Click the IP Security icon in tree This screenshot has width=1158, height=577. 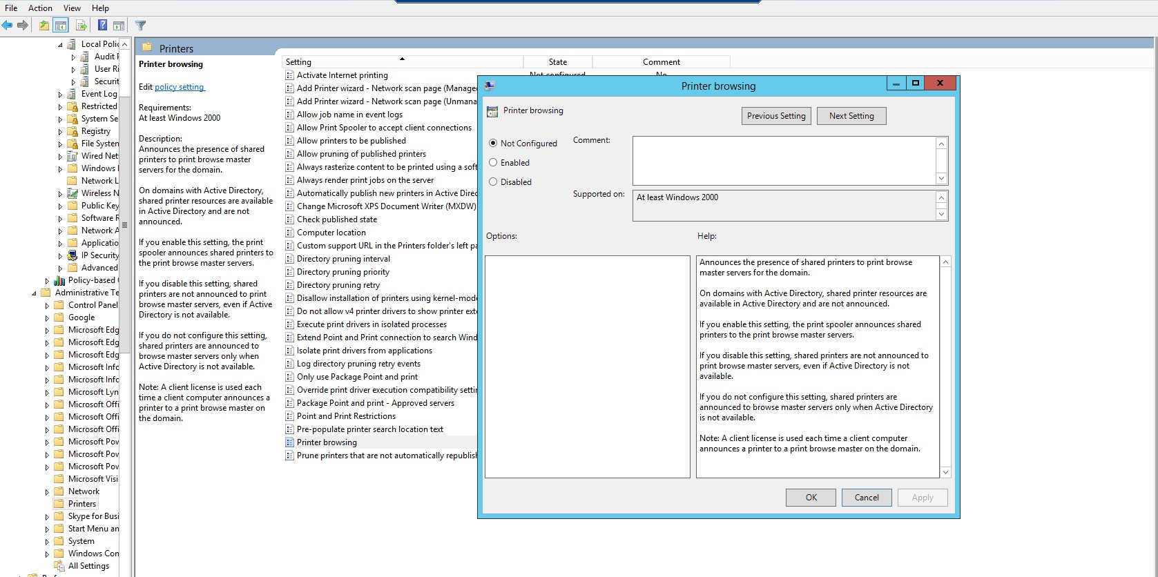(73, 255)
